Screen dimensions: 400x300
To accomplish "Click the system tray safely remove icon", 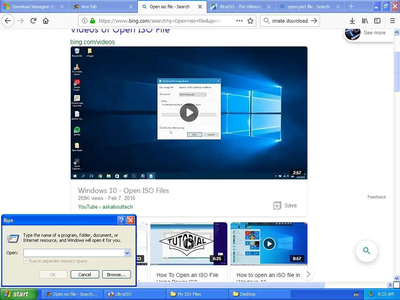I will (x=371, y=294).
